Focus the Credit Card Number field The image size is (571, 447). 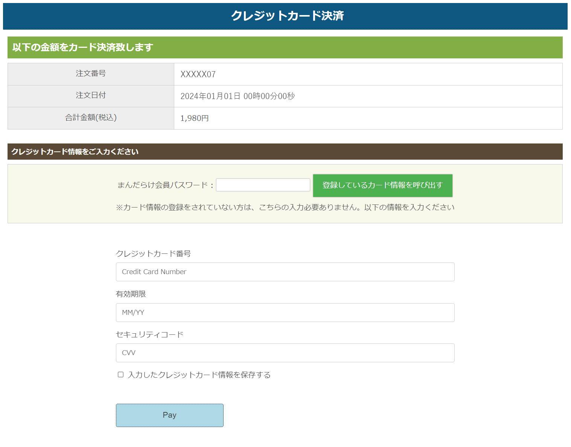pos(285,272)
